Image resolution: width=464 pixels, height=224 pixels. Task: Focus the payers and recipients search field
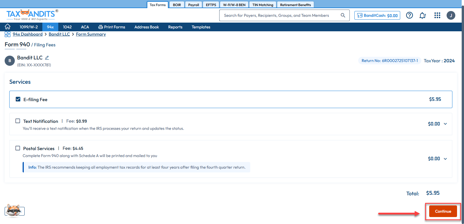pyautogui.click(x=278, y=15)
